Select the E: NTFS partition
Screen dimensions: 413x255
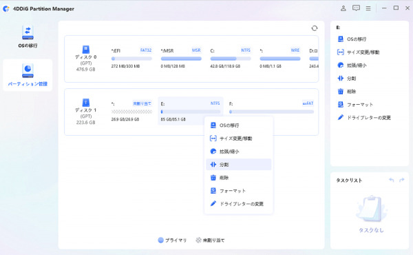click(191, 111)
